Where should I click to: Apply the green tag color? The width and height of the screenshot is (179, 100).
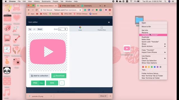pos(152,67)
